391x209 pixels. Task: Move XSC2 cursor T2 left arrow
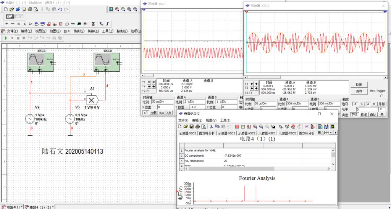252,88
